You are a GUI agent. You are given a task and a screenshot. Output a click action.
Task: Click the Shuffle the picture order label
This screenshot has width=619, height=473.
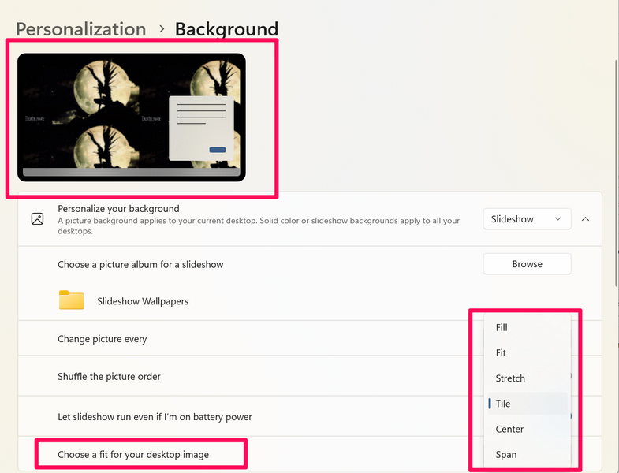(x=109, y=377)
